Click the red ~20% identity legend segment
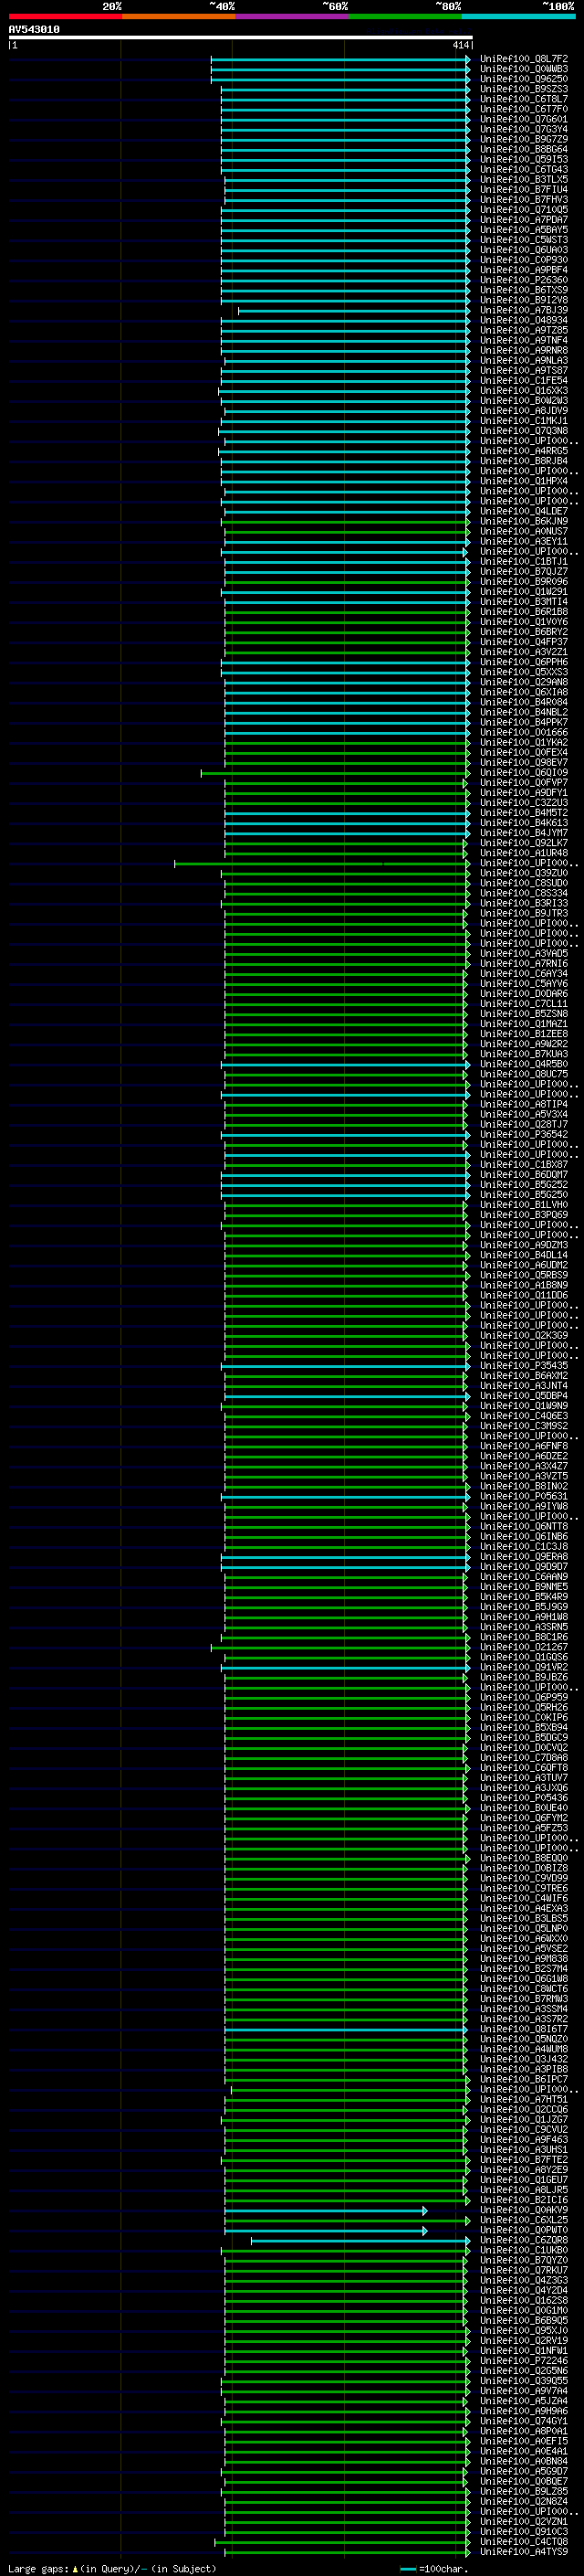The image size is (584, 2576). [65, 16]
